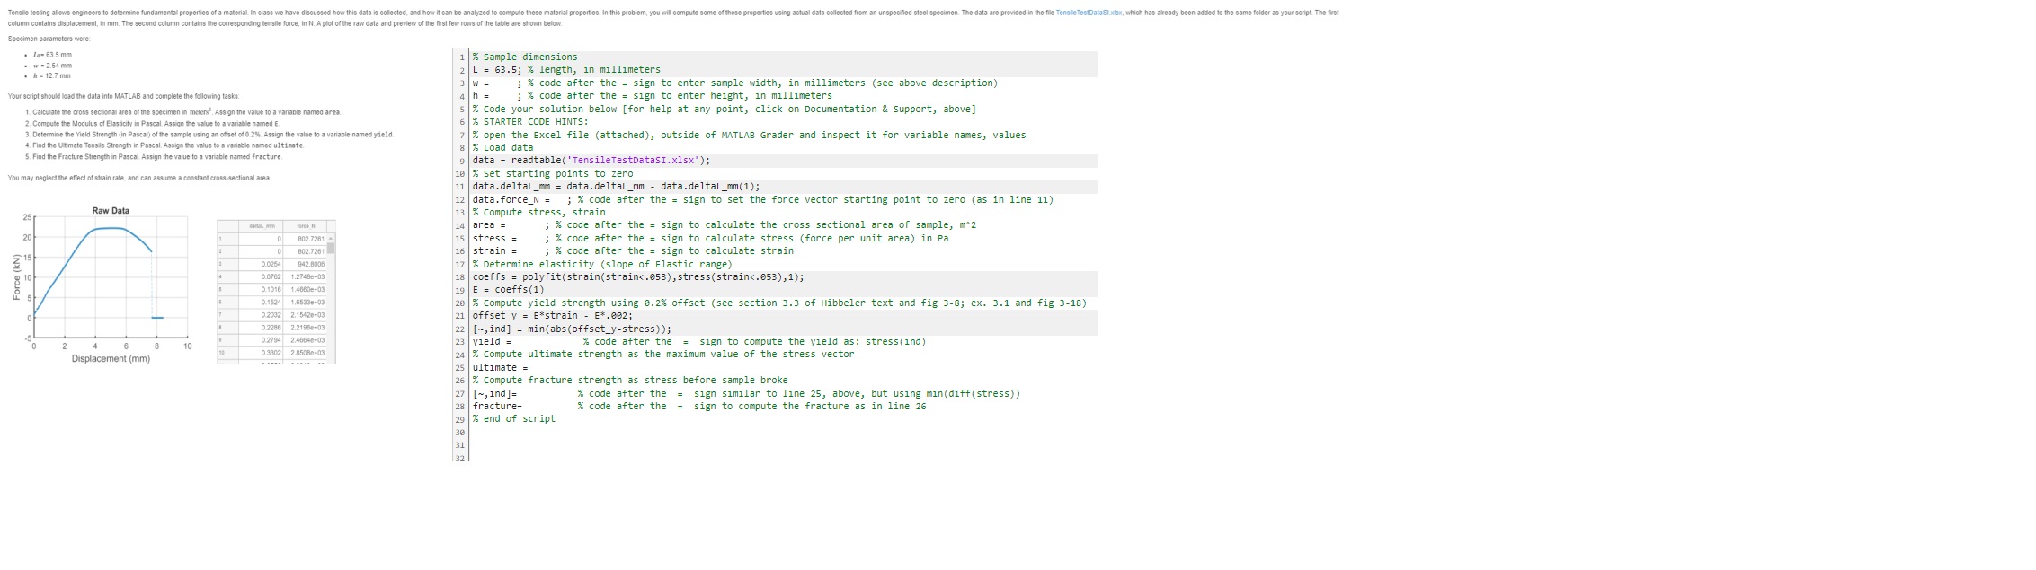Click the readtable('TensileTestDataSI.xlsx') code line
Viewport: 2036px width, 570px height.
[591, 161]
